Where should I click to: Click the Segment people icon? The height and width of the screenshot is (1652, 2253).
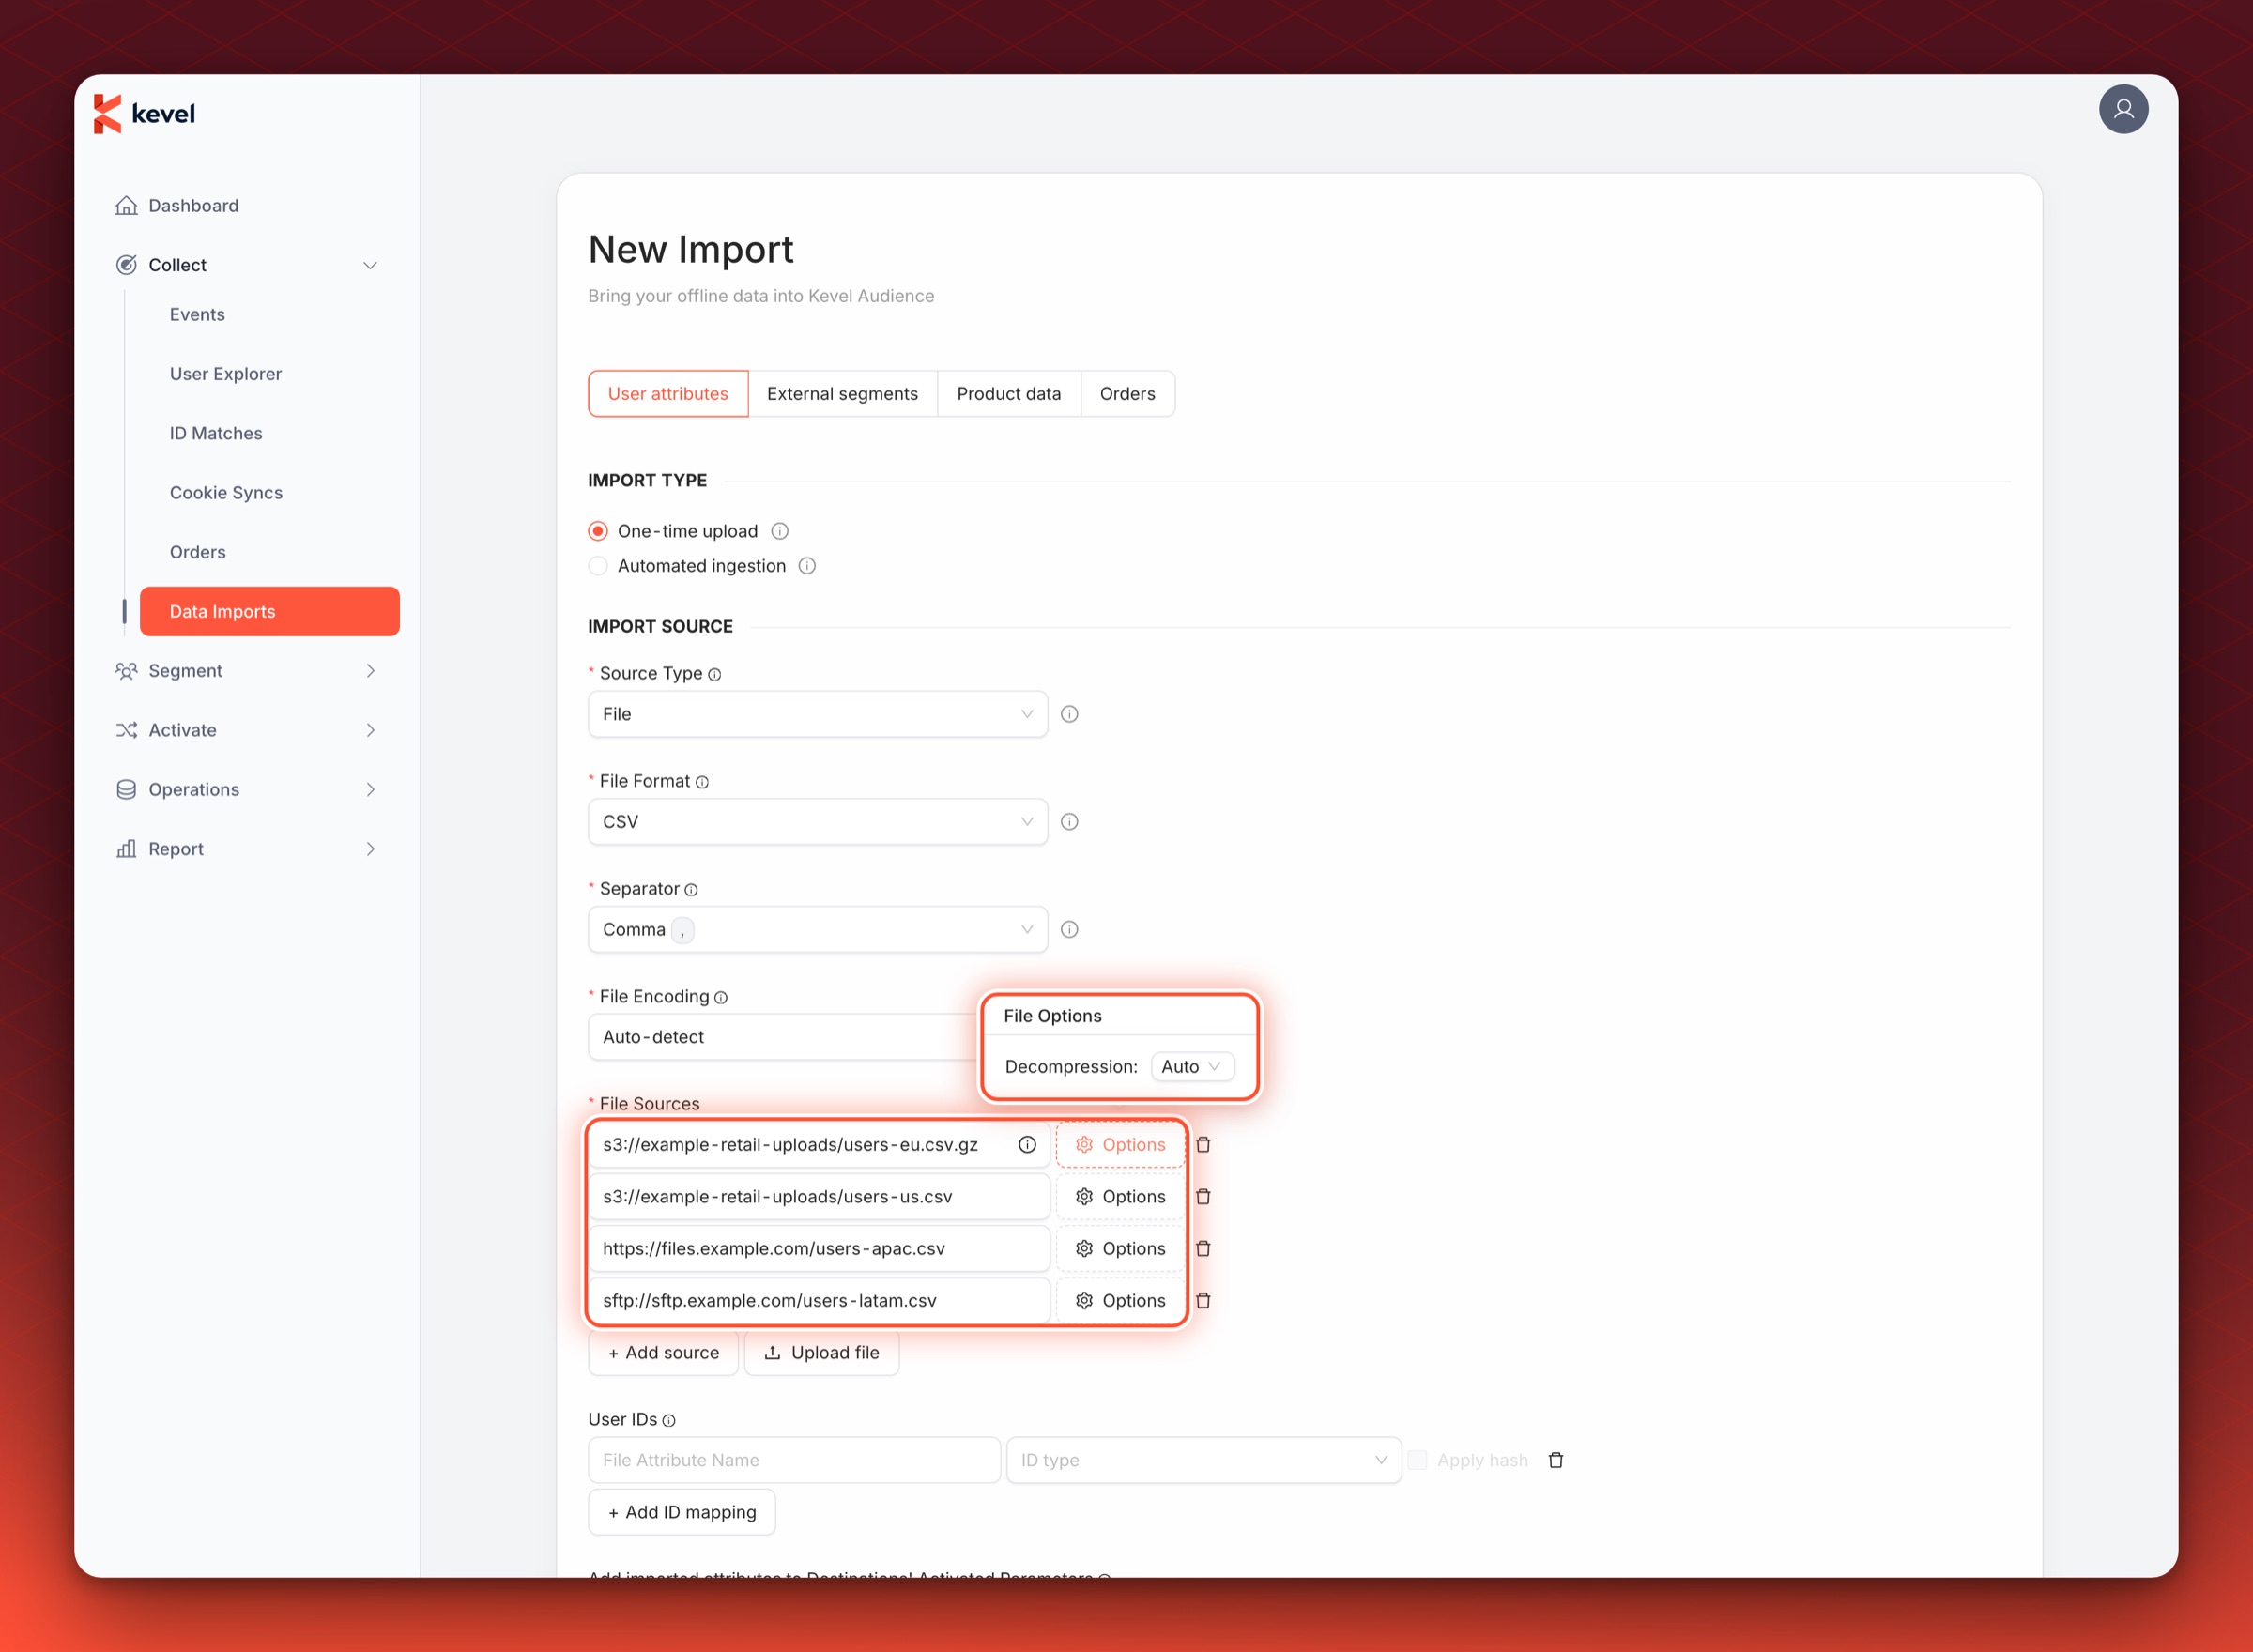point(126,671)
